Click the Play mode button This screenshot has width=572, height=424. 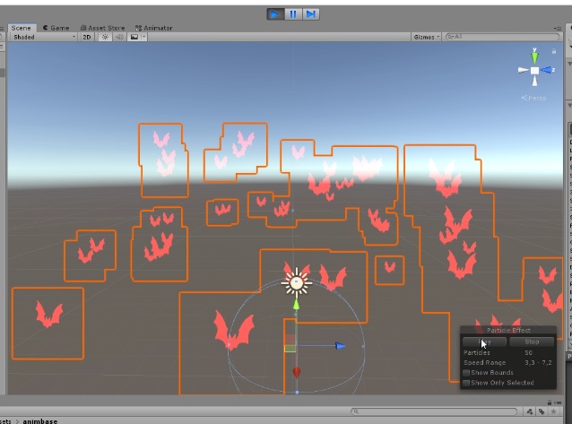pyautogui.click(x=275, y=14)
